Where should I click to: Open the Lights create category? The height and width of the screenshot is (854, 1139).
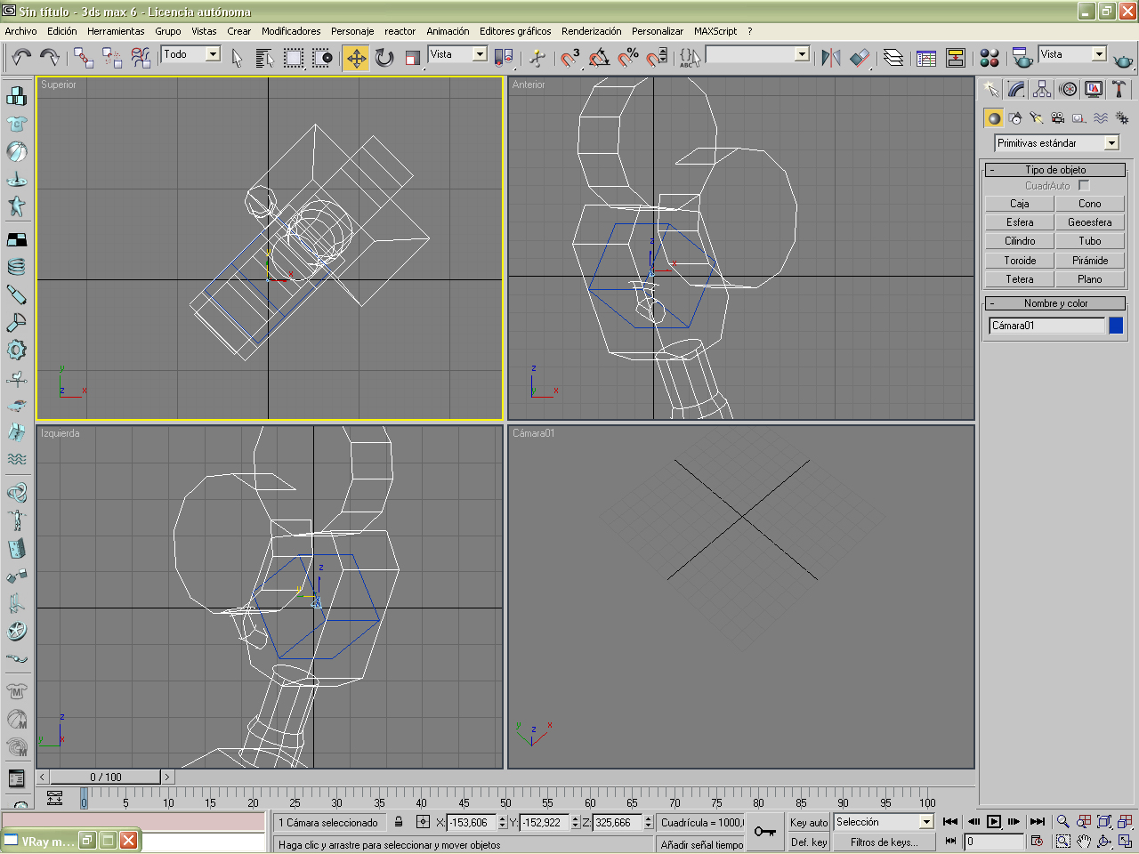coord(1037,117)
